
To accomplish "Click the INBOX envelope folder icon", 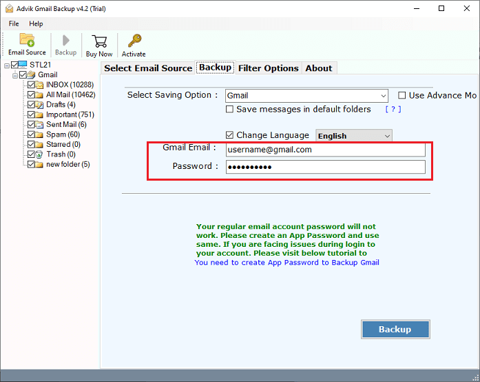I will (x=39, y=85).
